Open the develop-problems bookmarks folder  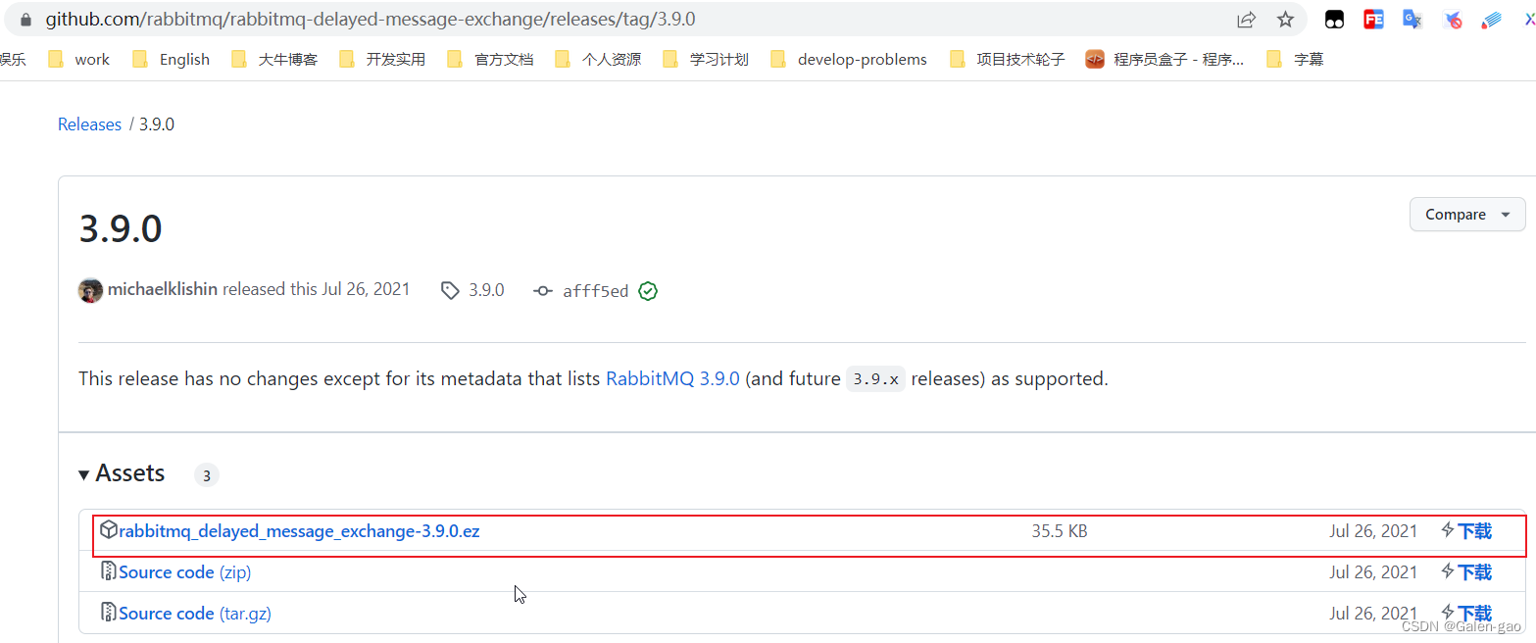click(849, 60)
